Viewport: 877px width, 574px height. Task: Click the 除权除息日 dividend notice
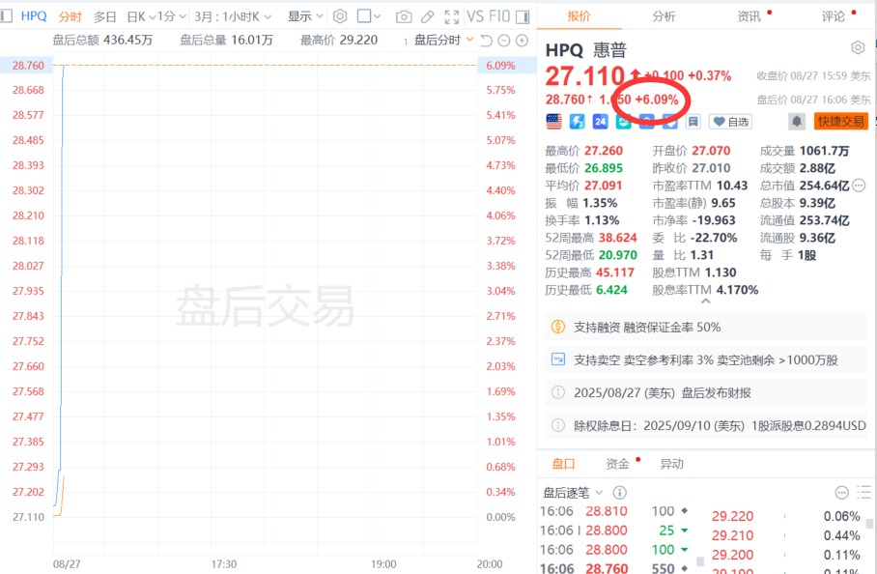706,426
